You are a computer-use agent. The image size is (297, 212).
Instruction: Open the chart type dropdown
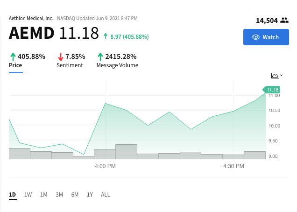pyautogui.click(x=277, y=76)
